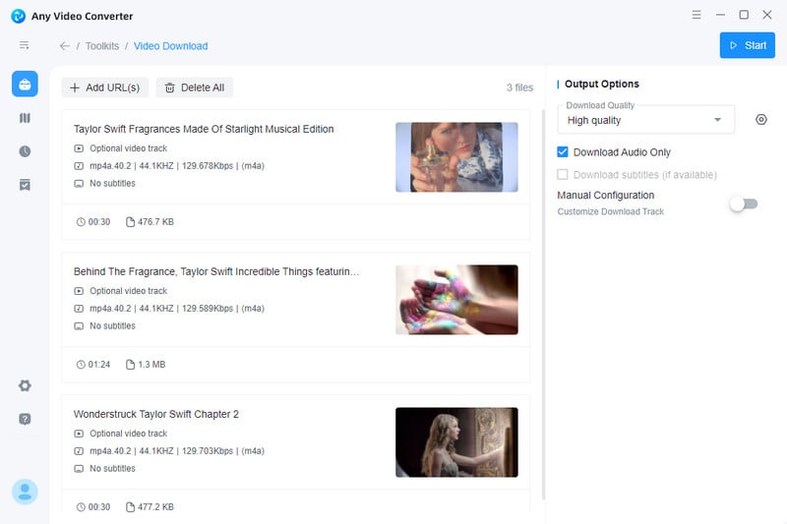Screen dimensions: 787x524
Task: Click the file list vertical scrollbar
Action: coord(543,305)
